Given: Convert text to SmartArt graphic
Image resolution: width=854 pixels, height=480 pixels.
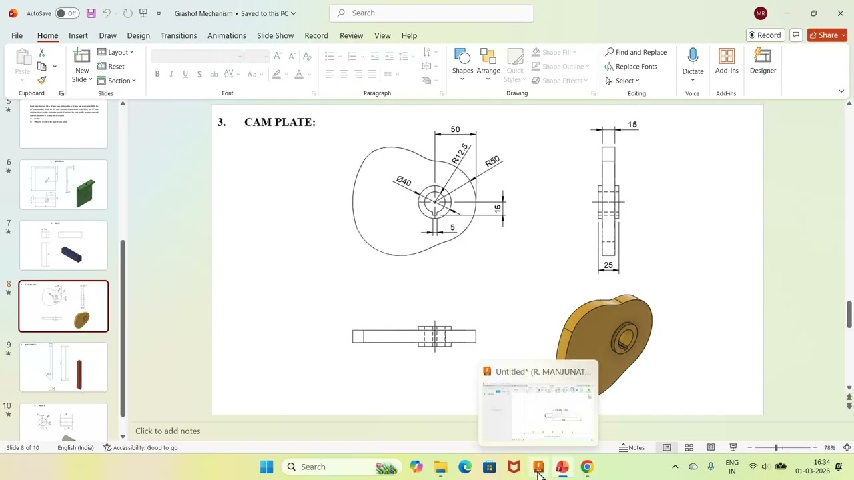Looking at the screenshot, I should [x=428, y=81].
